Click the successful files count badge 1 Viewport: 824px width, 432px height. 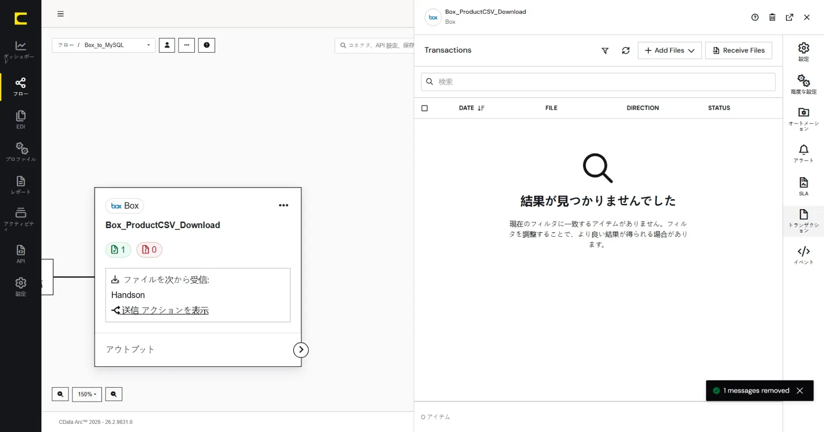tap(118, 250)
